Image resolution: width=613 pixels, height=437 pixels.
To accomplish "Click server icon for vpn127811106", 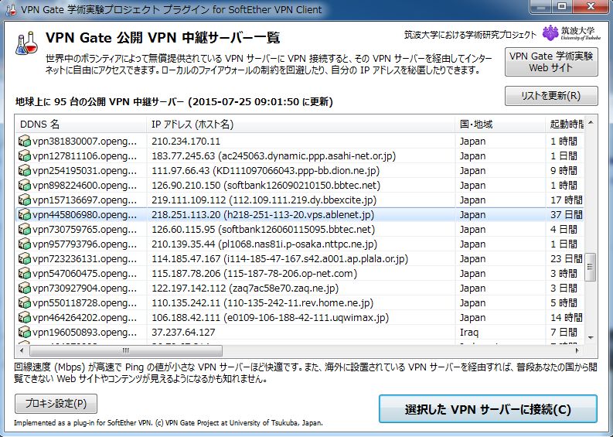I will [25, 155].
